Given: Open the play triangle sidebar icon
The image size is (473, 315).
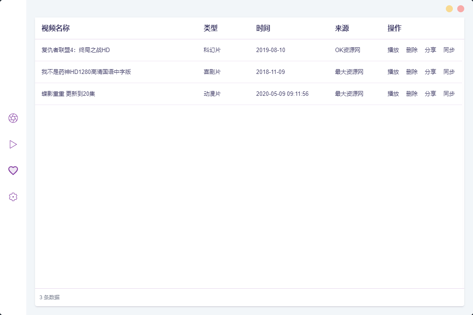Looking at the screenshot, I should pos(13,144).
